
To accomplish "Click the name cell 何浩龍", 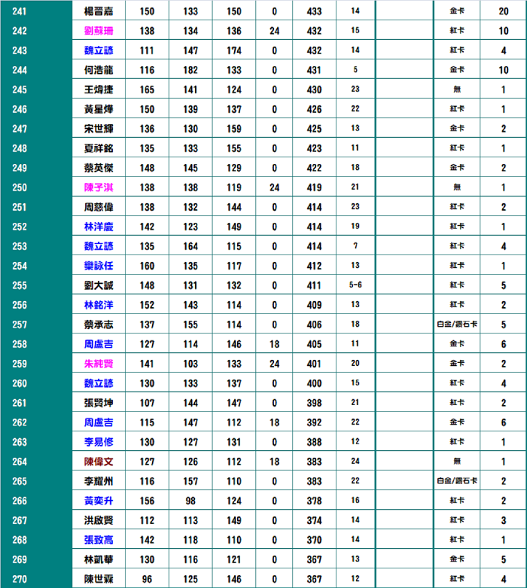I will pyautogui.click(x=99, y=70).
